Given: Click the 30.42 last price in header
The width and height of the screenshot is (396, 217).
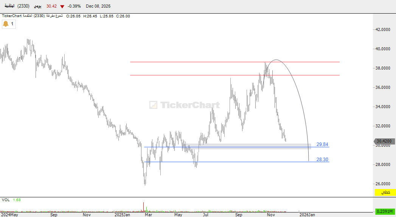Looking at the screenshot, I should (51, 6).
